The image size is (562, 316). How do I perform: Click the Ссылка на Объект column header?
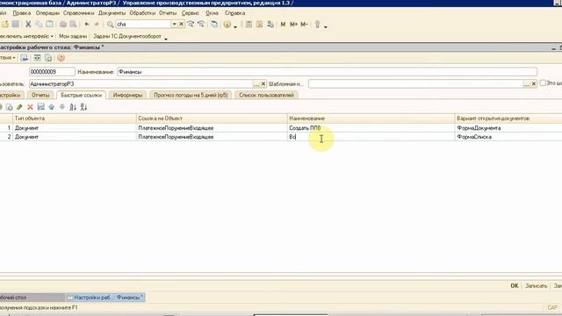[x=212, y=118]
